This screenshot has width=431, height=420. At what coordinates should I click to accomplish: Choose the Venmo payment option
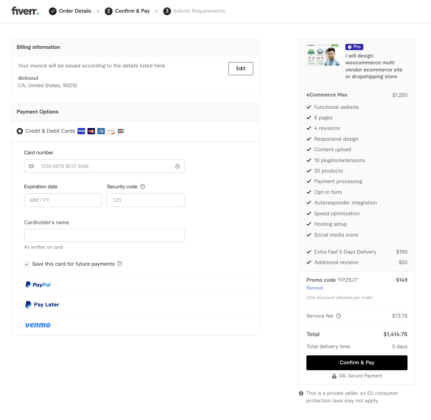coord(20,325)
